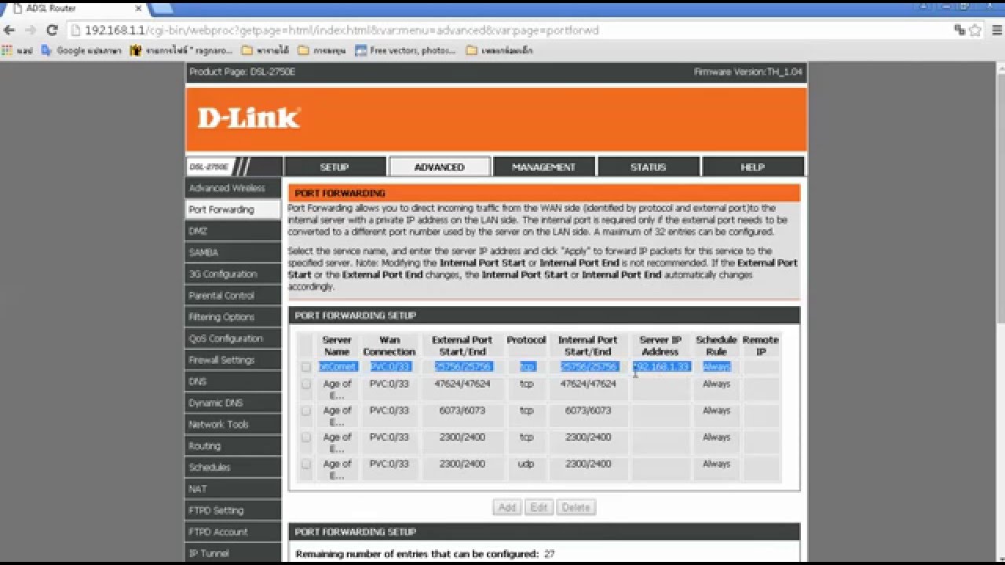This screenshot has width=1005, height=565.
Task: Open FTPD Account in sidebar
Action: pyautogui.click(x=233, y=531)
